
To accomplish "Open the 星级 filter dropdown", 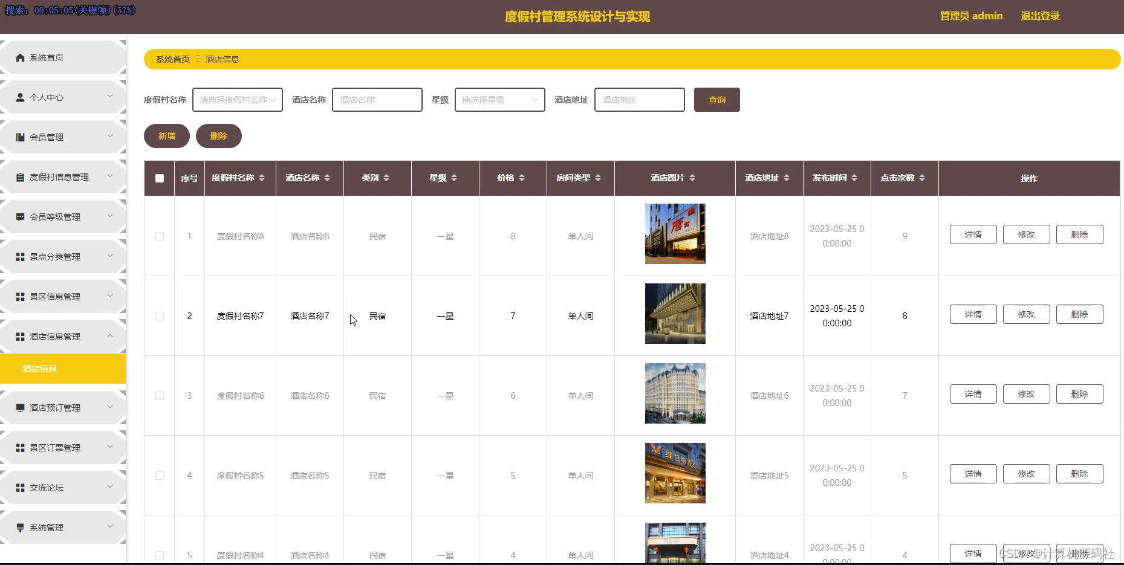I will (500, 100).
